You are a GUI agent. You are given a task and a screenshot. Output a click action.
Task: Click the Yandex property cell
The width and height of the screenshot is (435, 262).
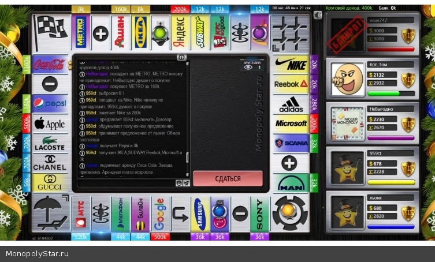click(180, 32)
